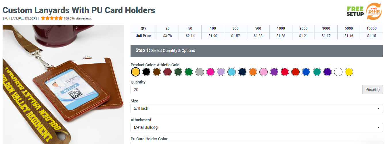Image resolution: width=385 pixels, height=144 pixels.
Task: Click the Step 1 section header
Action: [256, 50]
